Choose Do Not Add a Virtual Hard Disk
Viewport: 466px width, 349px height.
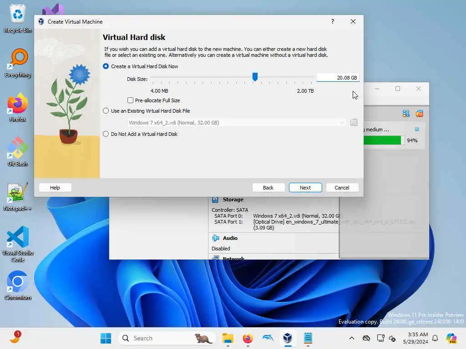click(140, 134)
